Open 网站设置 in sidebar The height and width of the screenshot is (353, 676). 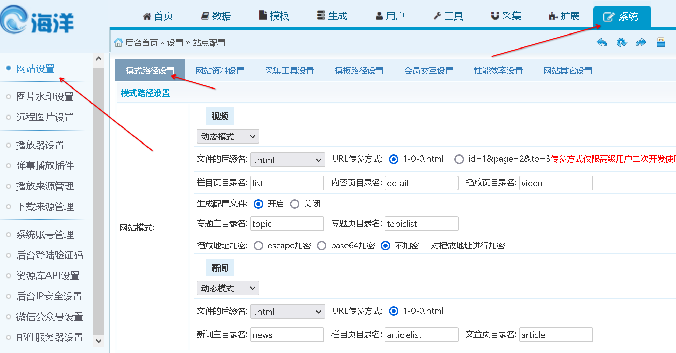(36, 69)
